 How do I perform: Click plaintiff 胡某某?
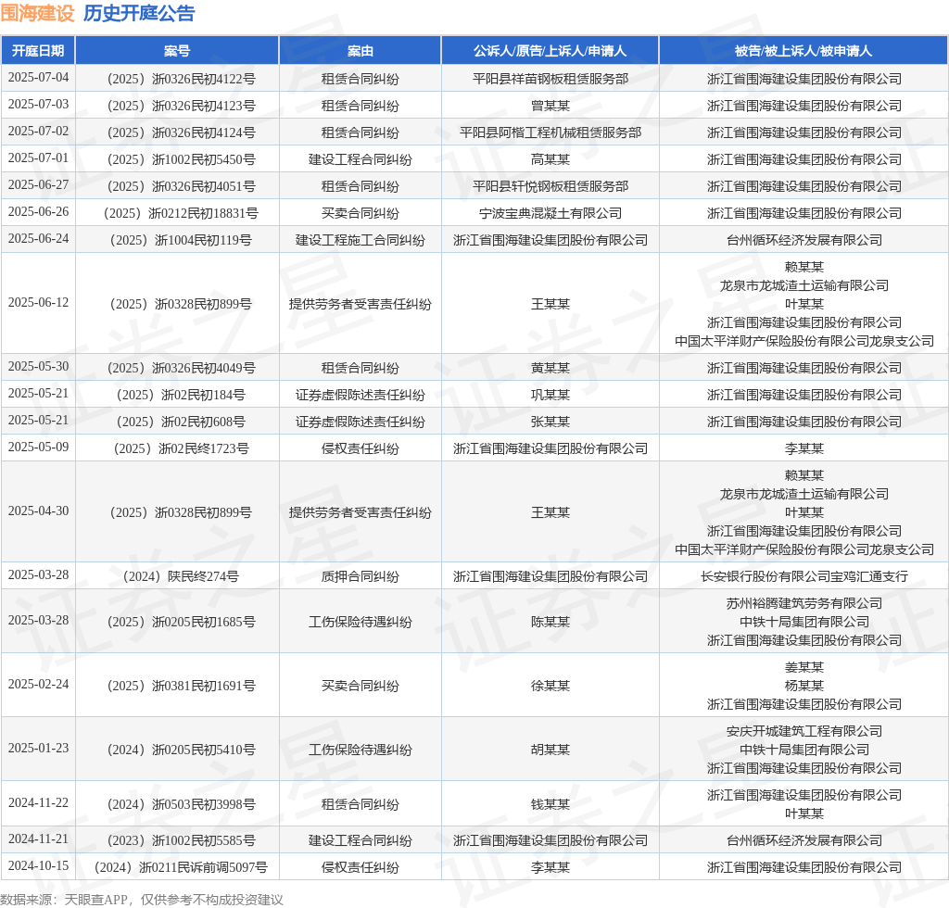(550, 750)
